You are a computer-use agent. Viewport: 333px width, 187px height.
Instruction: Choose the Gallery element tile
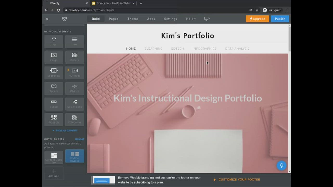[x=75, y=57]
